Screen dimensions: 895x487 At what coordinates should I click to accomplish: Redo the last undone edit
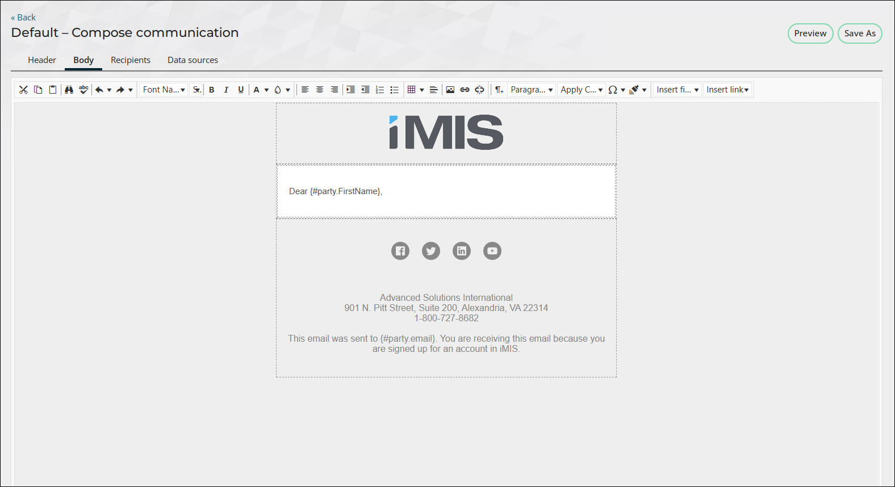tap(120, 90)
